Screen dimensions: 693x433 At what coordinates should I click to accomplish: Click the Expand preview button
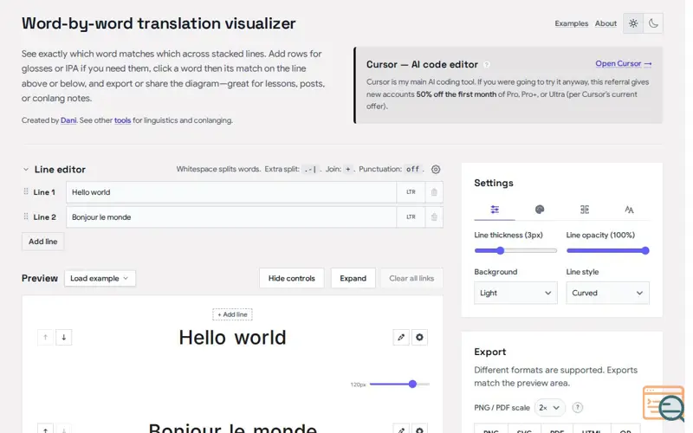353,278
